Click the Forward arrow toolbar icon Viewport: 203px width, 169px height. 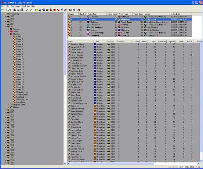coord(6,10)
